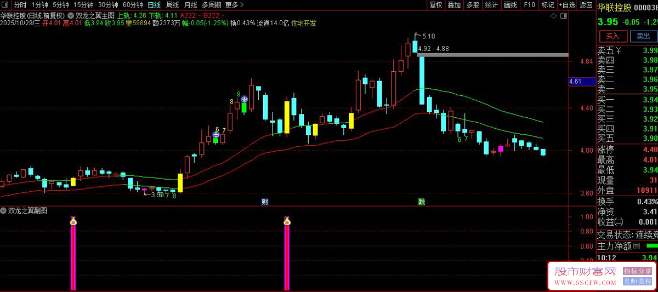Click the 华联控股 stock name in the quote panel

613,7
